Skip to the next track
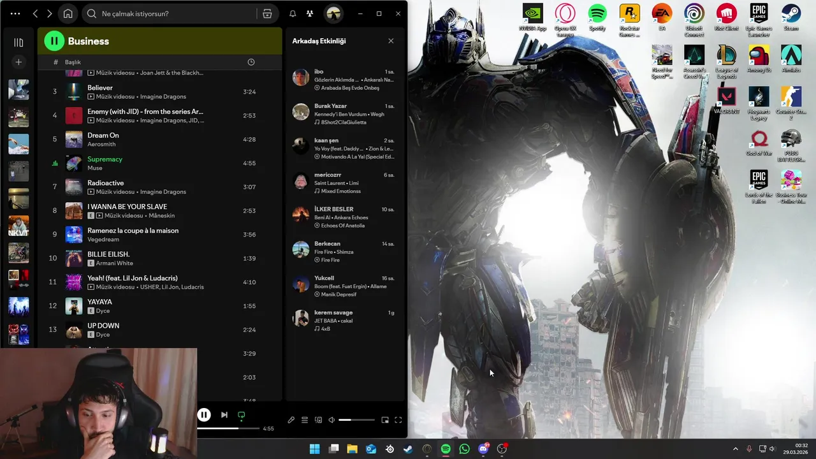Image resolution: width=816 pixels, height=459 pixels. pos(224,415)
